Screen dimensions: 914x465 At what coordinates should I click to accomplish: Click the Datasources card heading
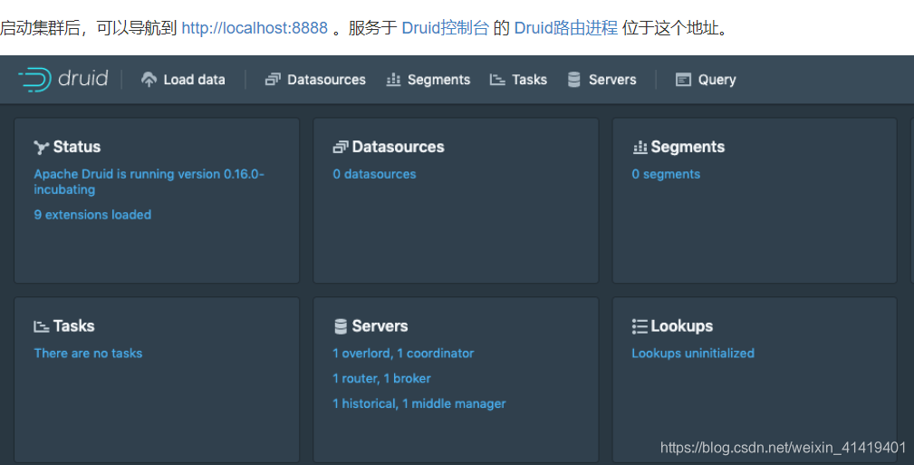click(399, 147)
